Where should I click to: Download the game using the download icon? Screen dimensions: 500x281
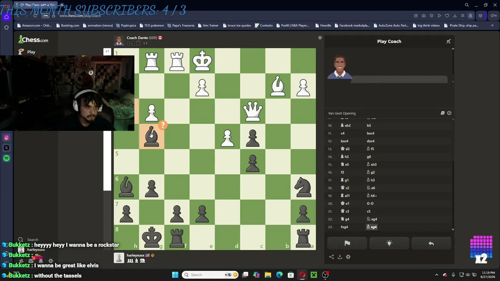340,257
